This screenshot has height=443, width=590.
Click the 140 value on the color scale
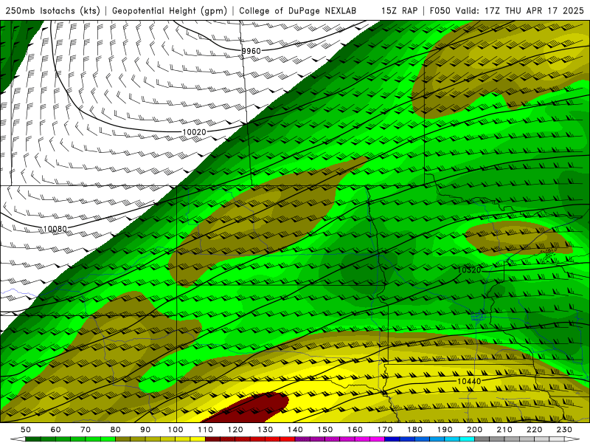[296, 430]
